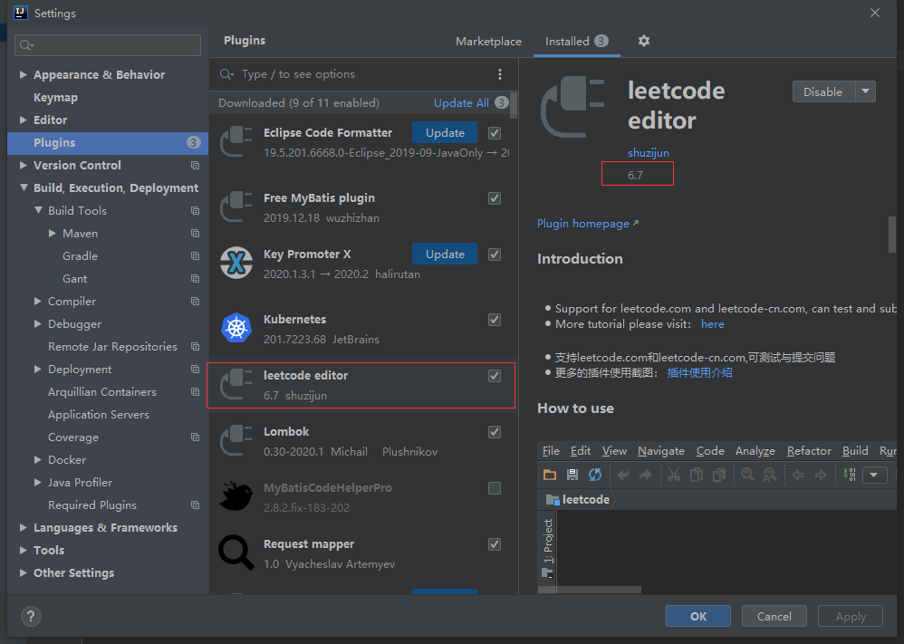Toggle the Lombok plugin checkbox
The width and height of the screenshot is (904, 644).
[495, 432]
